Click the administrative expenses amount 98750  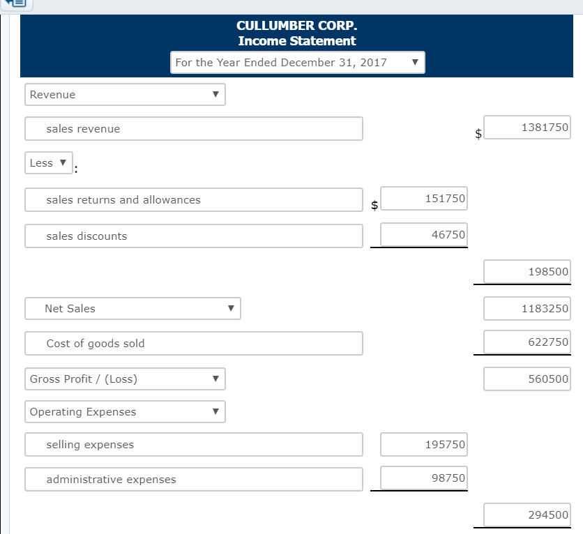(x=424, y=478)
